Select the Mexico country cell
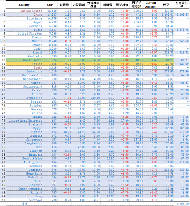The height and width of the screenshot is (206, 190). (24, 64)
